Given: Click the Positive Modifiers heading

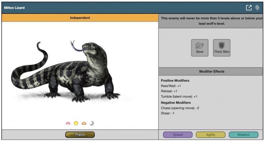Looking at the screenshot, I should [175, 80].
